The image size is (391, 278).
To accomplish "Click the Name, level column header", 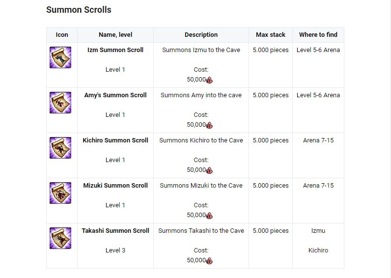I will [115, 35].
